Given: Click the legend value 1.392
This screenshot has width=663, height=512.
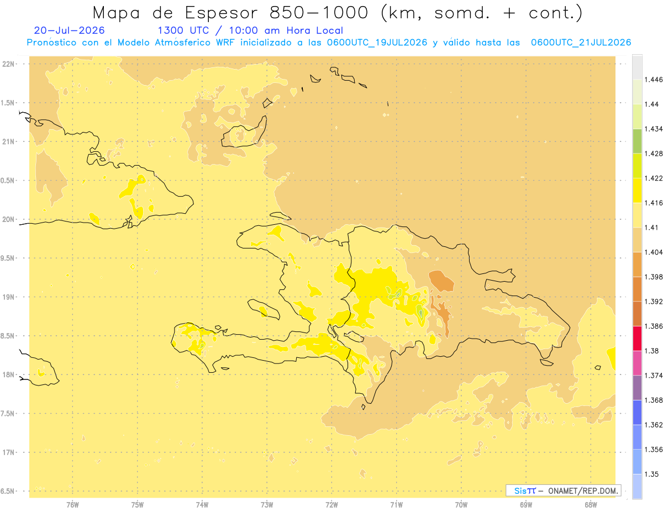Looking at the screenshot, I should pos(654,302).
